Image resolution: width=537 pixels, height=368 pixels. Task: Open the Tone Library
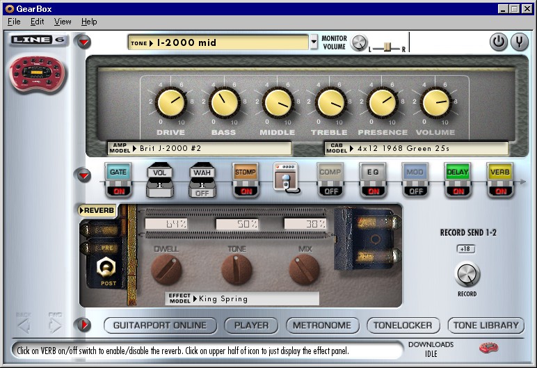click(x=486, y=325)
